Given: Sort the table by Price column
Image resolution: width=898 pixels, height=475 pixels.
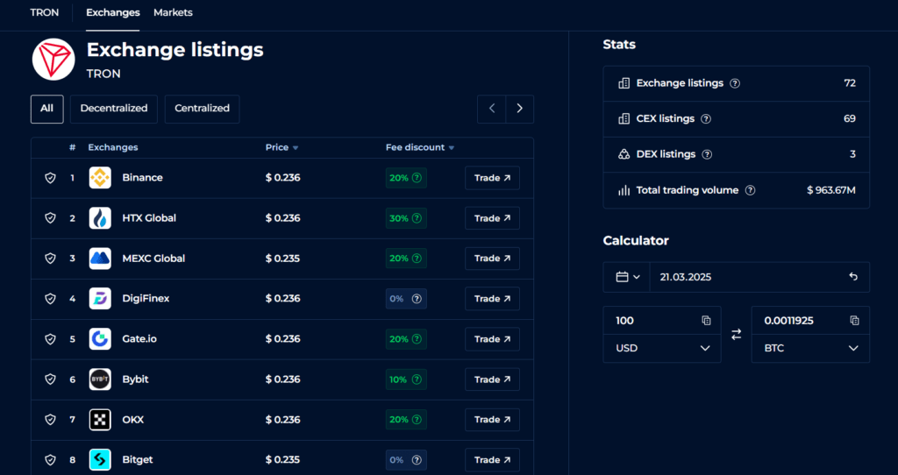Looking at the screenshot, I should (282, 147).
